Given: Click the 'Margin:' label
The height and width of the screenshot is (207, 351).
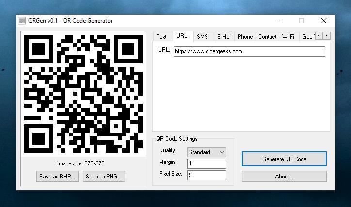Looking at the screenshot, I should click(x=167, y=162).
